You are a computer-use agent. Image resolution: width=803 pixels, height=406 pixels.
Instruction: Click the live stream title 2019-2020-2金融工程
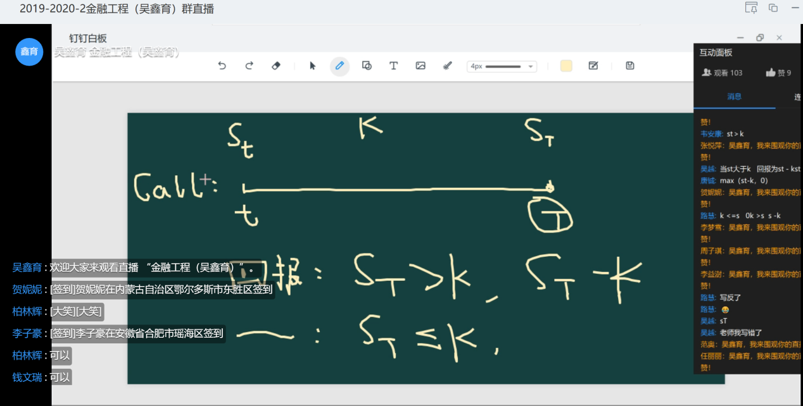click(117, 9)
